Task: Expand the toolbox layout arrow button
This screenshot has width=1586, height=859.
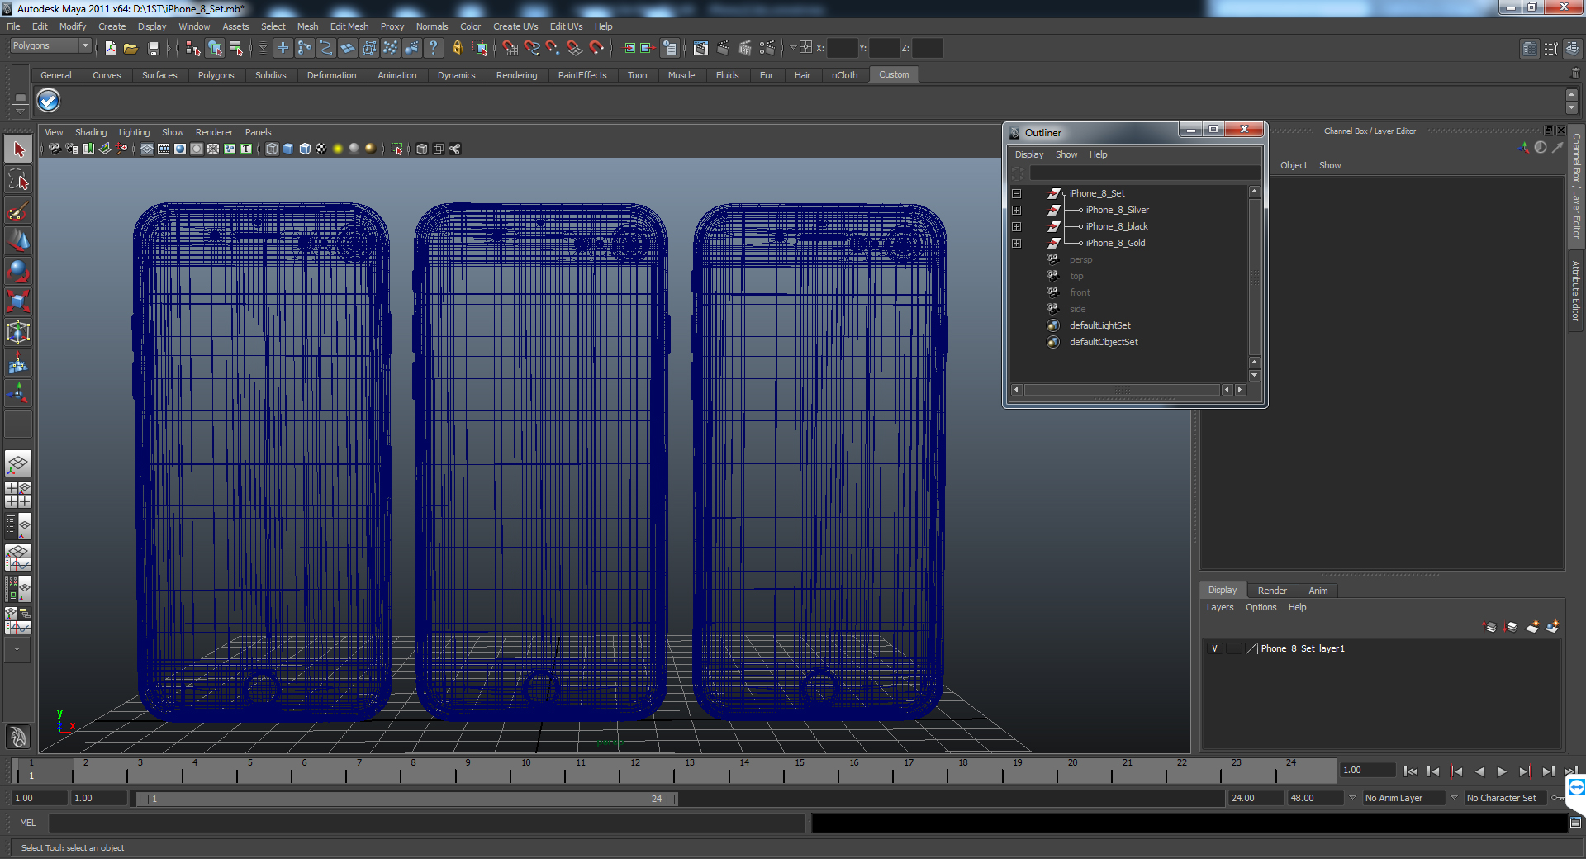Action: 17,649
